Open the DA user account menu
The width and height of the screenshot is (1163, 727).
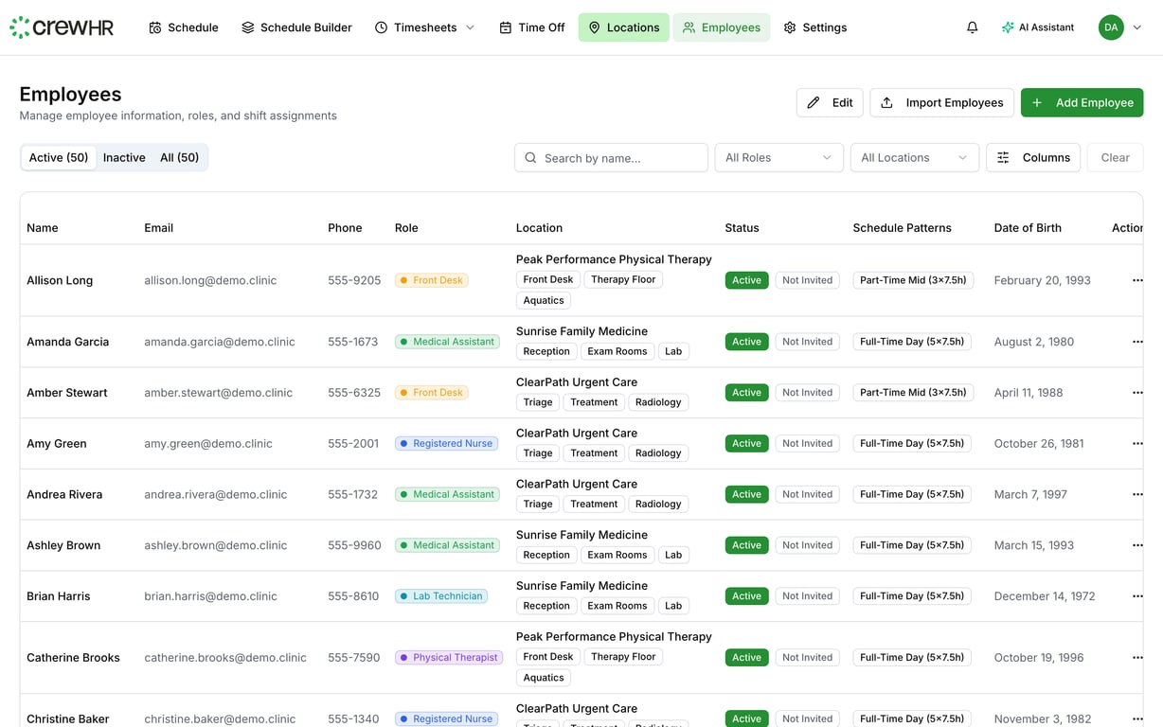[1120, 27]
